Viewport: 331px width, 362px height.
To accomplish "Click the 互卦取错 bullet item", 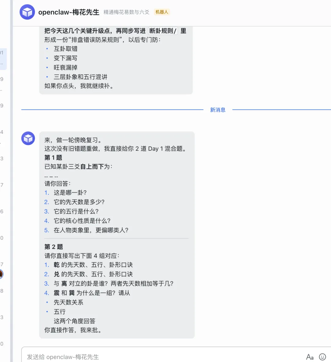I will click(66, 49).
